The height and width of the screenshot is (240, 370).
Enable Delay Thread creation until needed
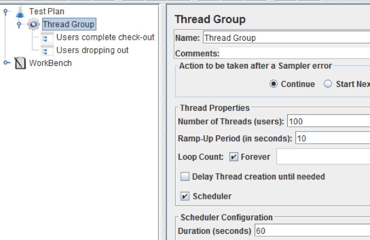pos(185,177)
